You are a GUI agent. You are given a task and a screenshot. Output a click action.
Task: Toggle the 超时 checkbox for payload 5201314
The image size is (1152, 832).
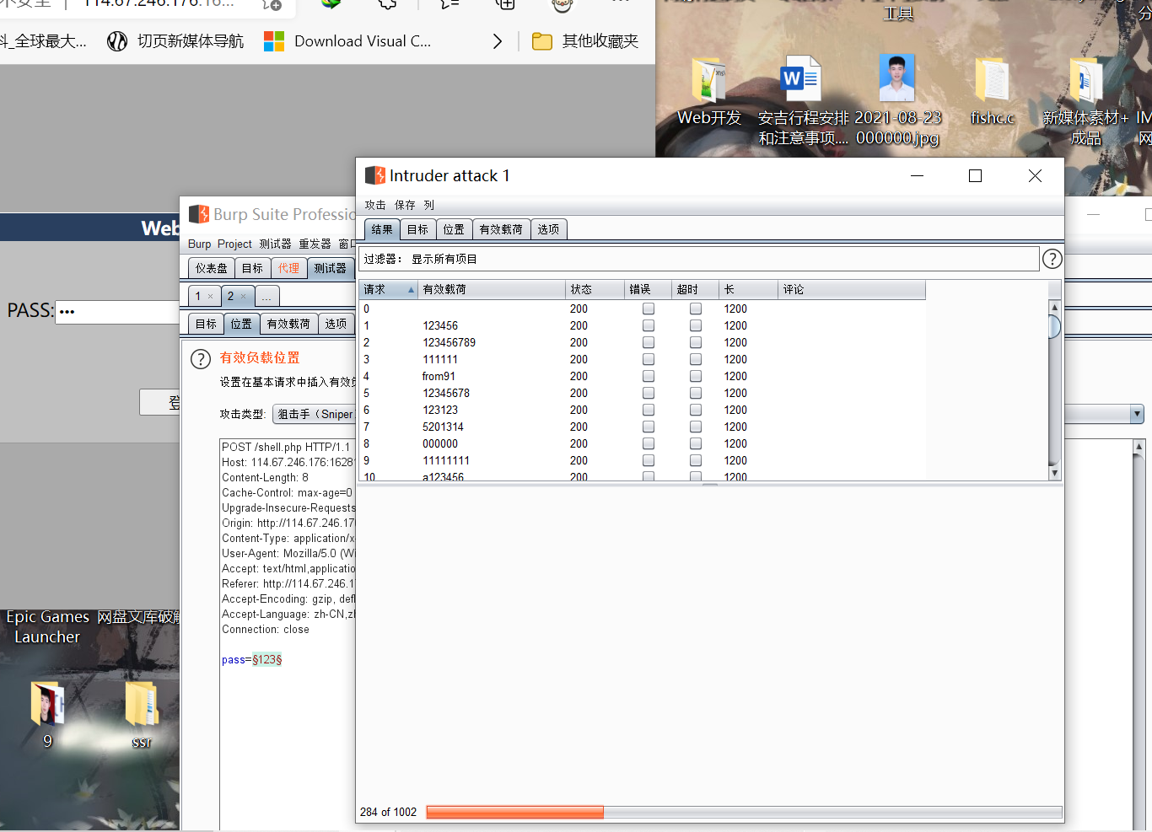pos(696,427)
